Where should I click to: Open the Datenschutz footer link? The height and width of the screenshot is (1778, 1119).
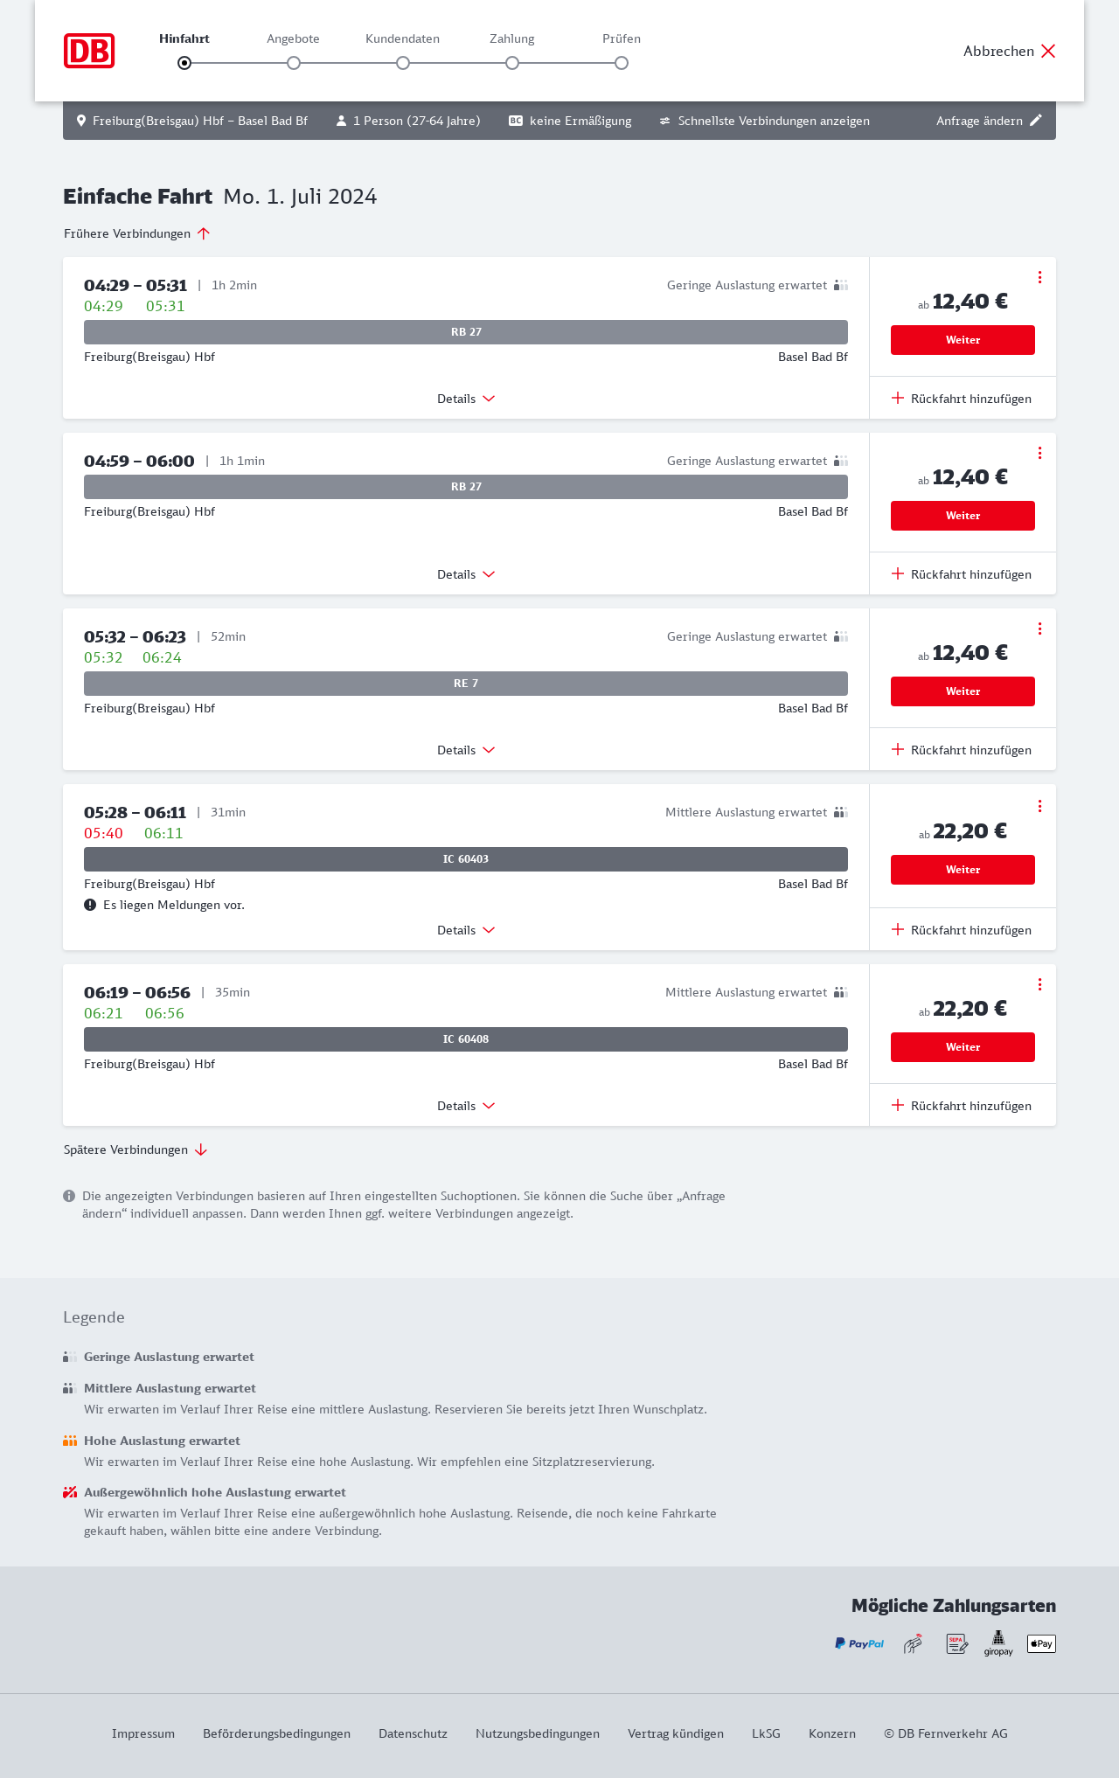click(x=413, y=1733)
